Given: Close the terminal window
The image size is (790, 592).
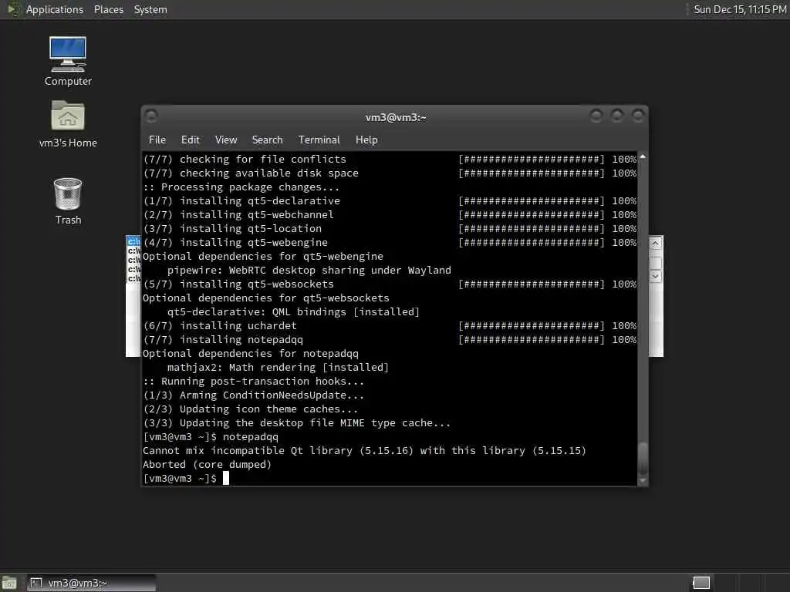Looking at the screenshot, I should (x=638, y=116).
